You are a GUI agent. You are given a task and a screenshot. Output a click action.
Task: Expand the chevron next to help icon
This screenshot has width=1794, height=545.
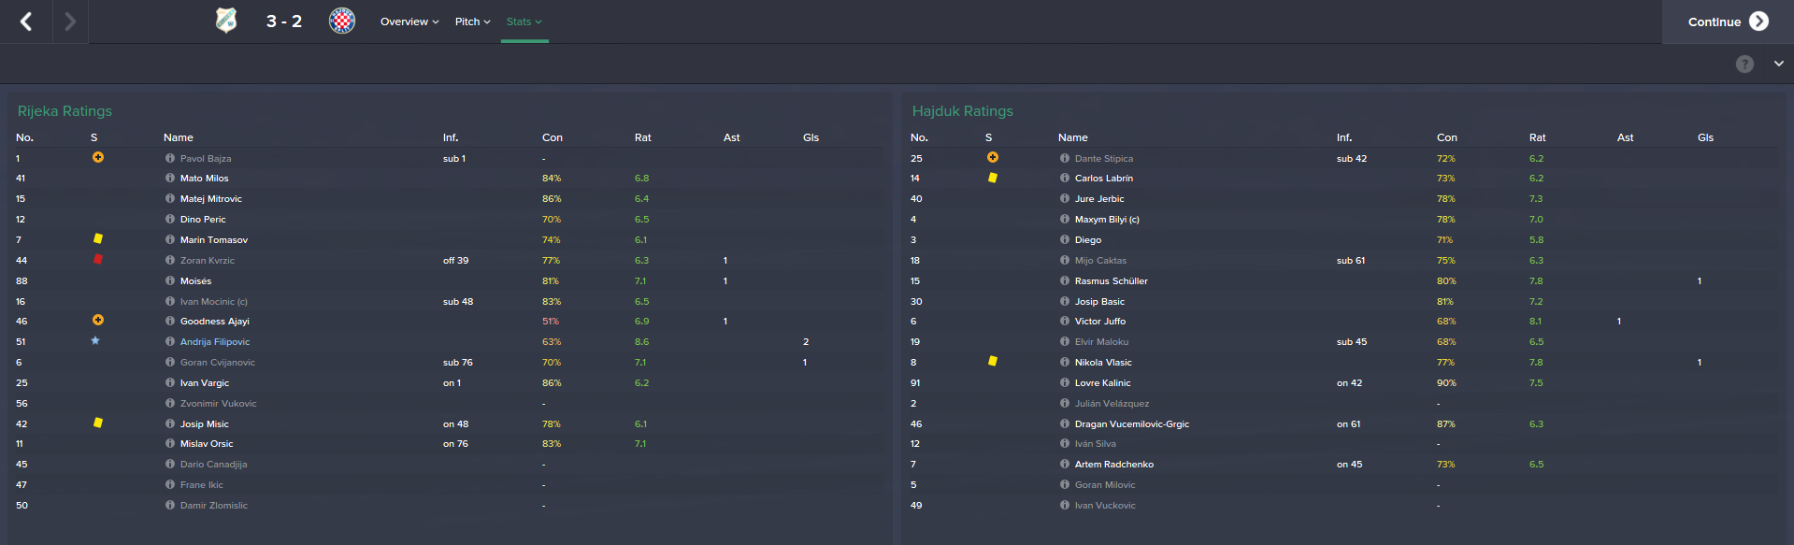[x=1778, y=64]
